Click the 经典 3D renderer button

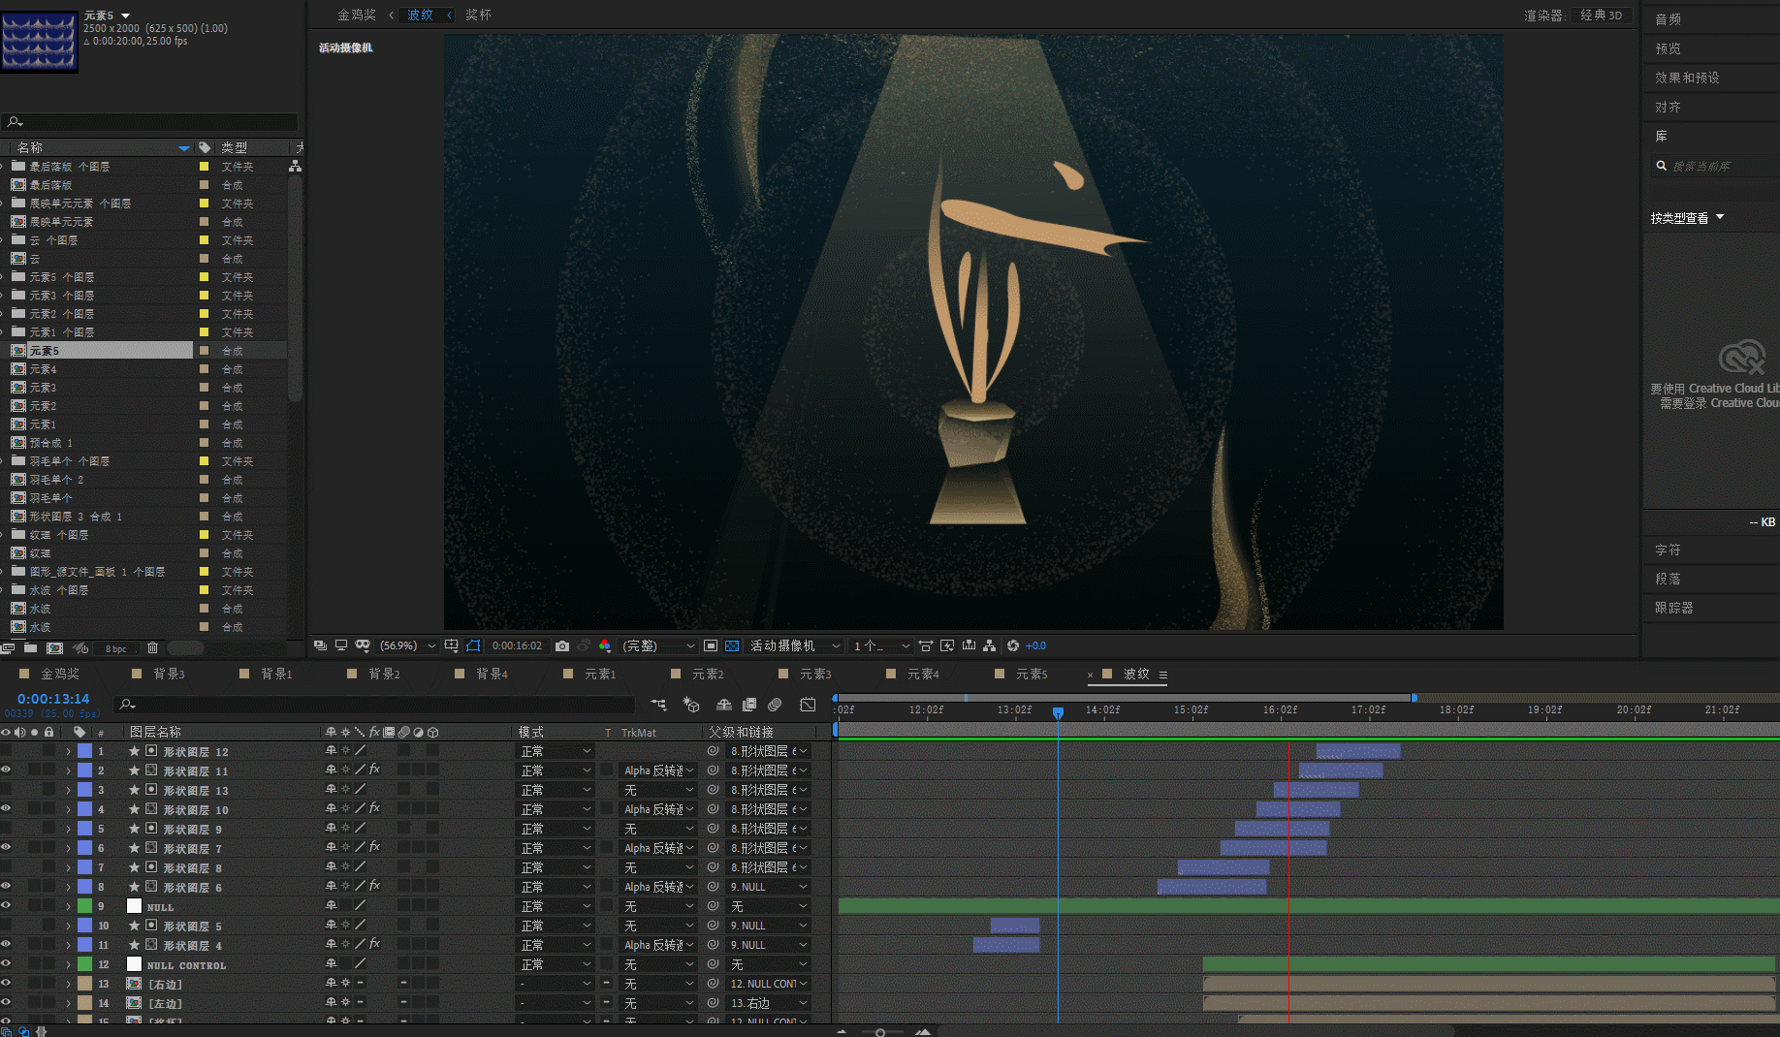(x=1601, y=15)
